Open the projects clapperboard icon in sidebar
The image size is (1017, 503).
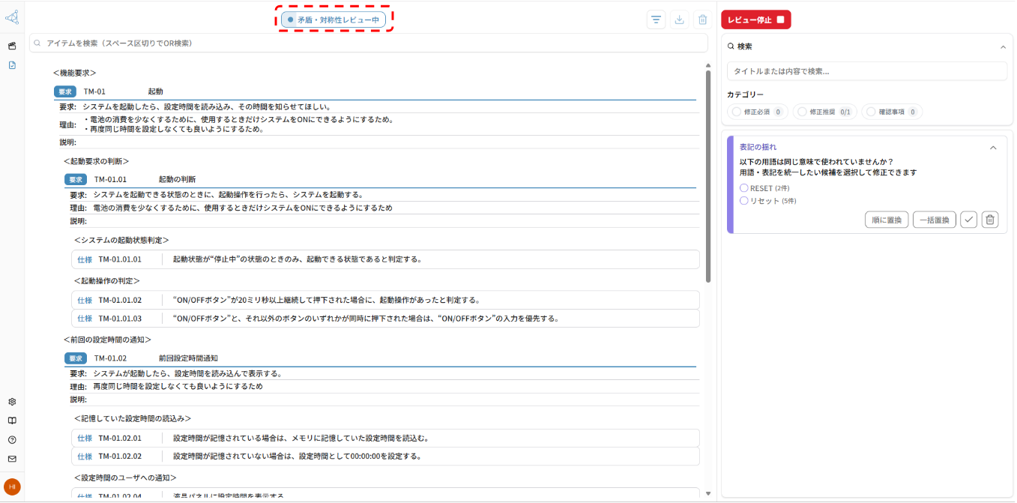[12, 46]
